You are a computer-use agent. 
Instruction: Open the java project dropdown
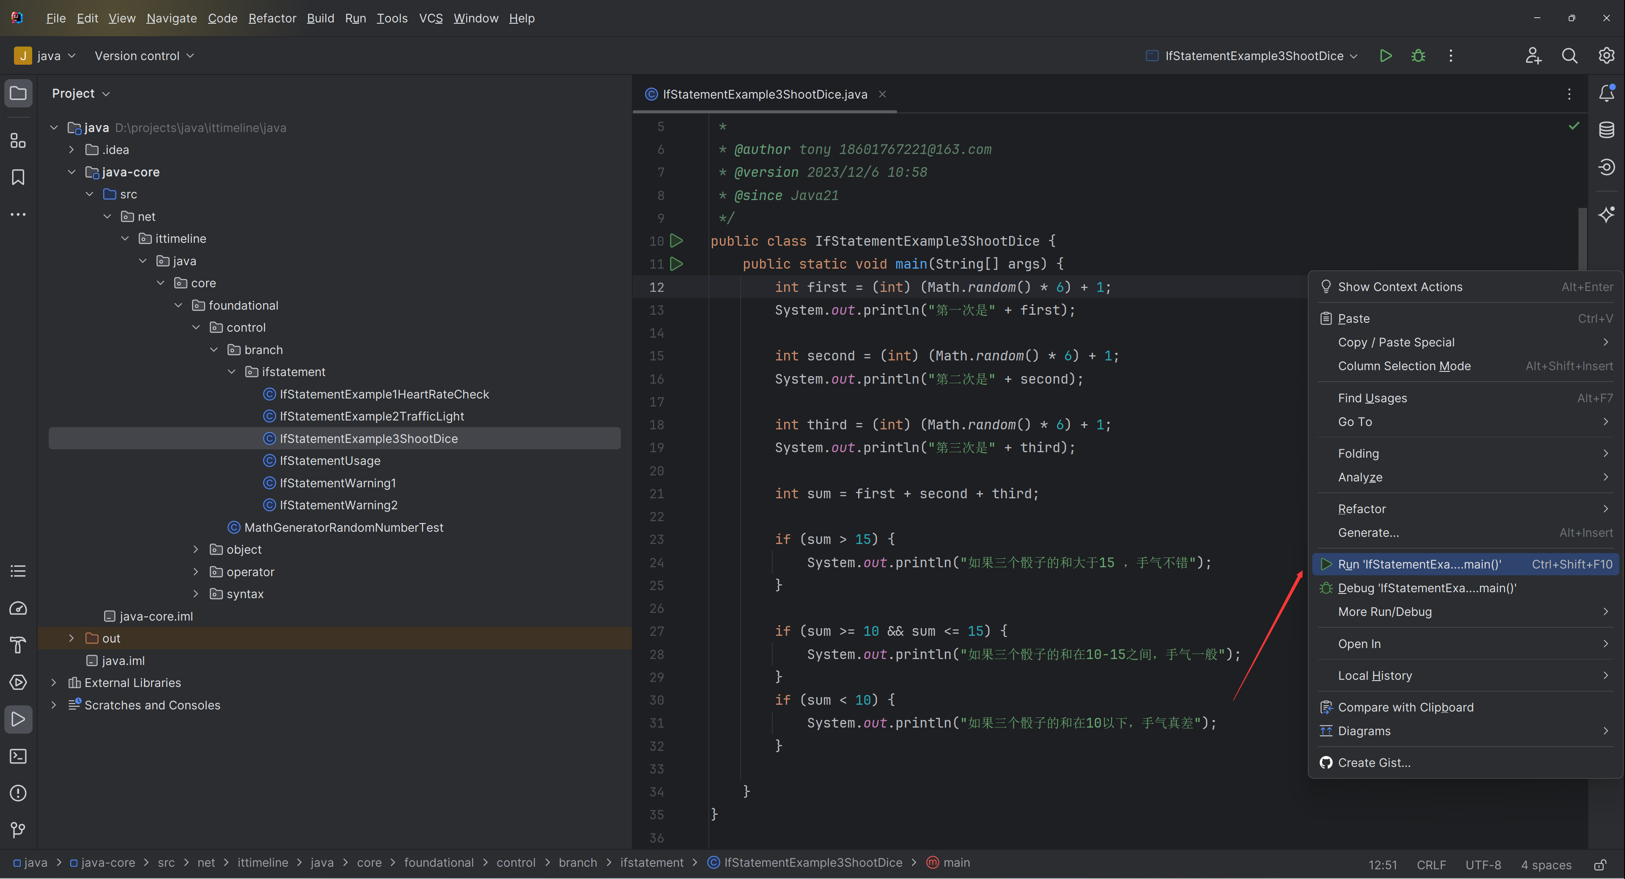45,55
